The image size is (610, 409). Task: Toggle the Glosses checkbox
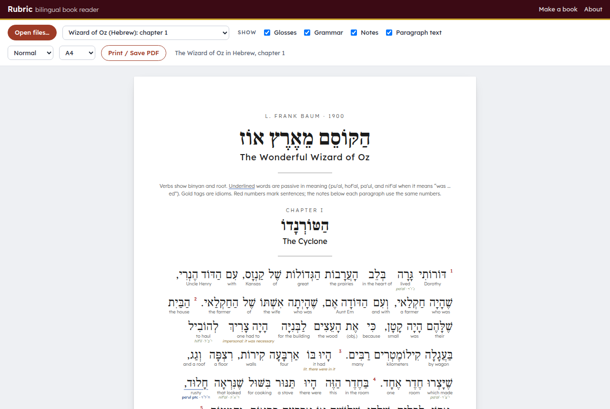[x=267, y=33]
